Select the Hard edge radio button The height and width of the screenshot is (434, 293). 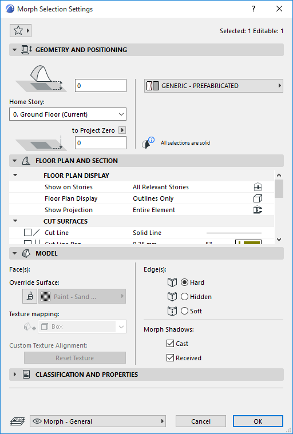click(x=184, y=282)
